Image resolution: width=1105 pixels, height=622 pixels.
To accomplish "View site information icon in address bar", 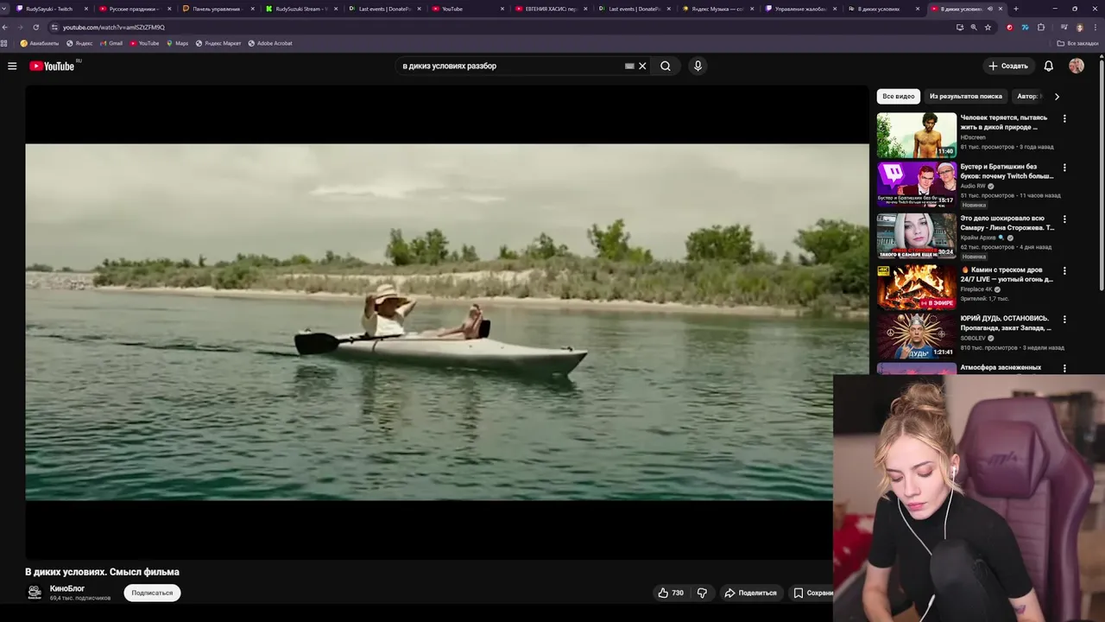I will [55, 27].
